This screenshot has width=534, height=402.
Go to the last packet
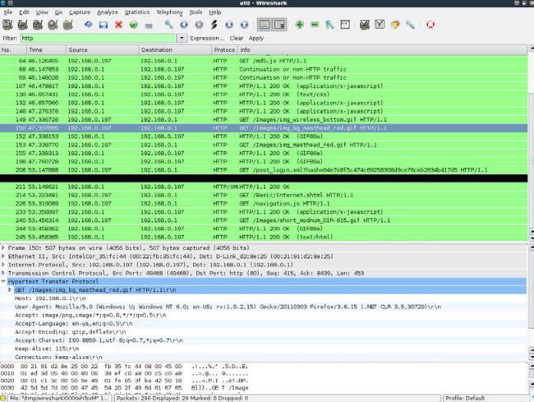[244, 25]
